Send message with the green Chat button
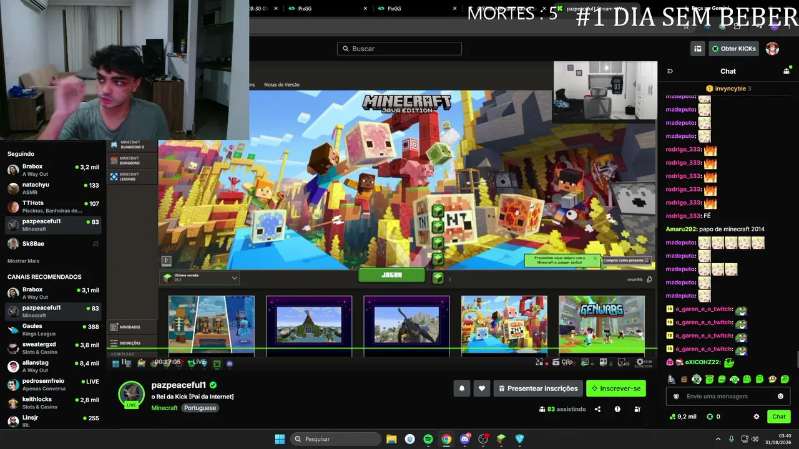Screen dimensions: 799x449 (779, 417)
